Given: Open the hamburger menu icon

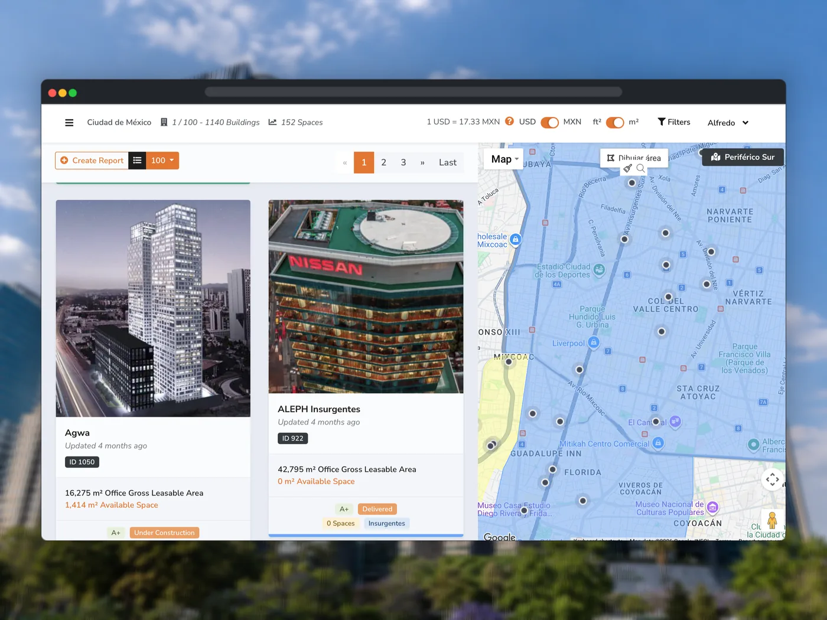Looking at the screenshot, I should pos(69,123).
